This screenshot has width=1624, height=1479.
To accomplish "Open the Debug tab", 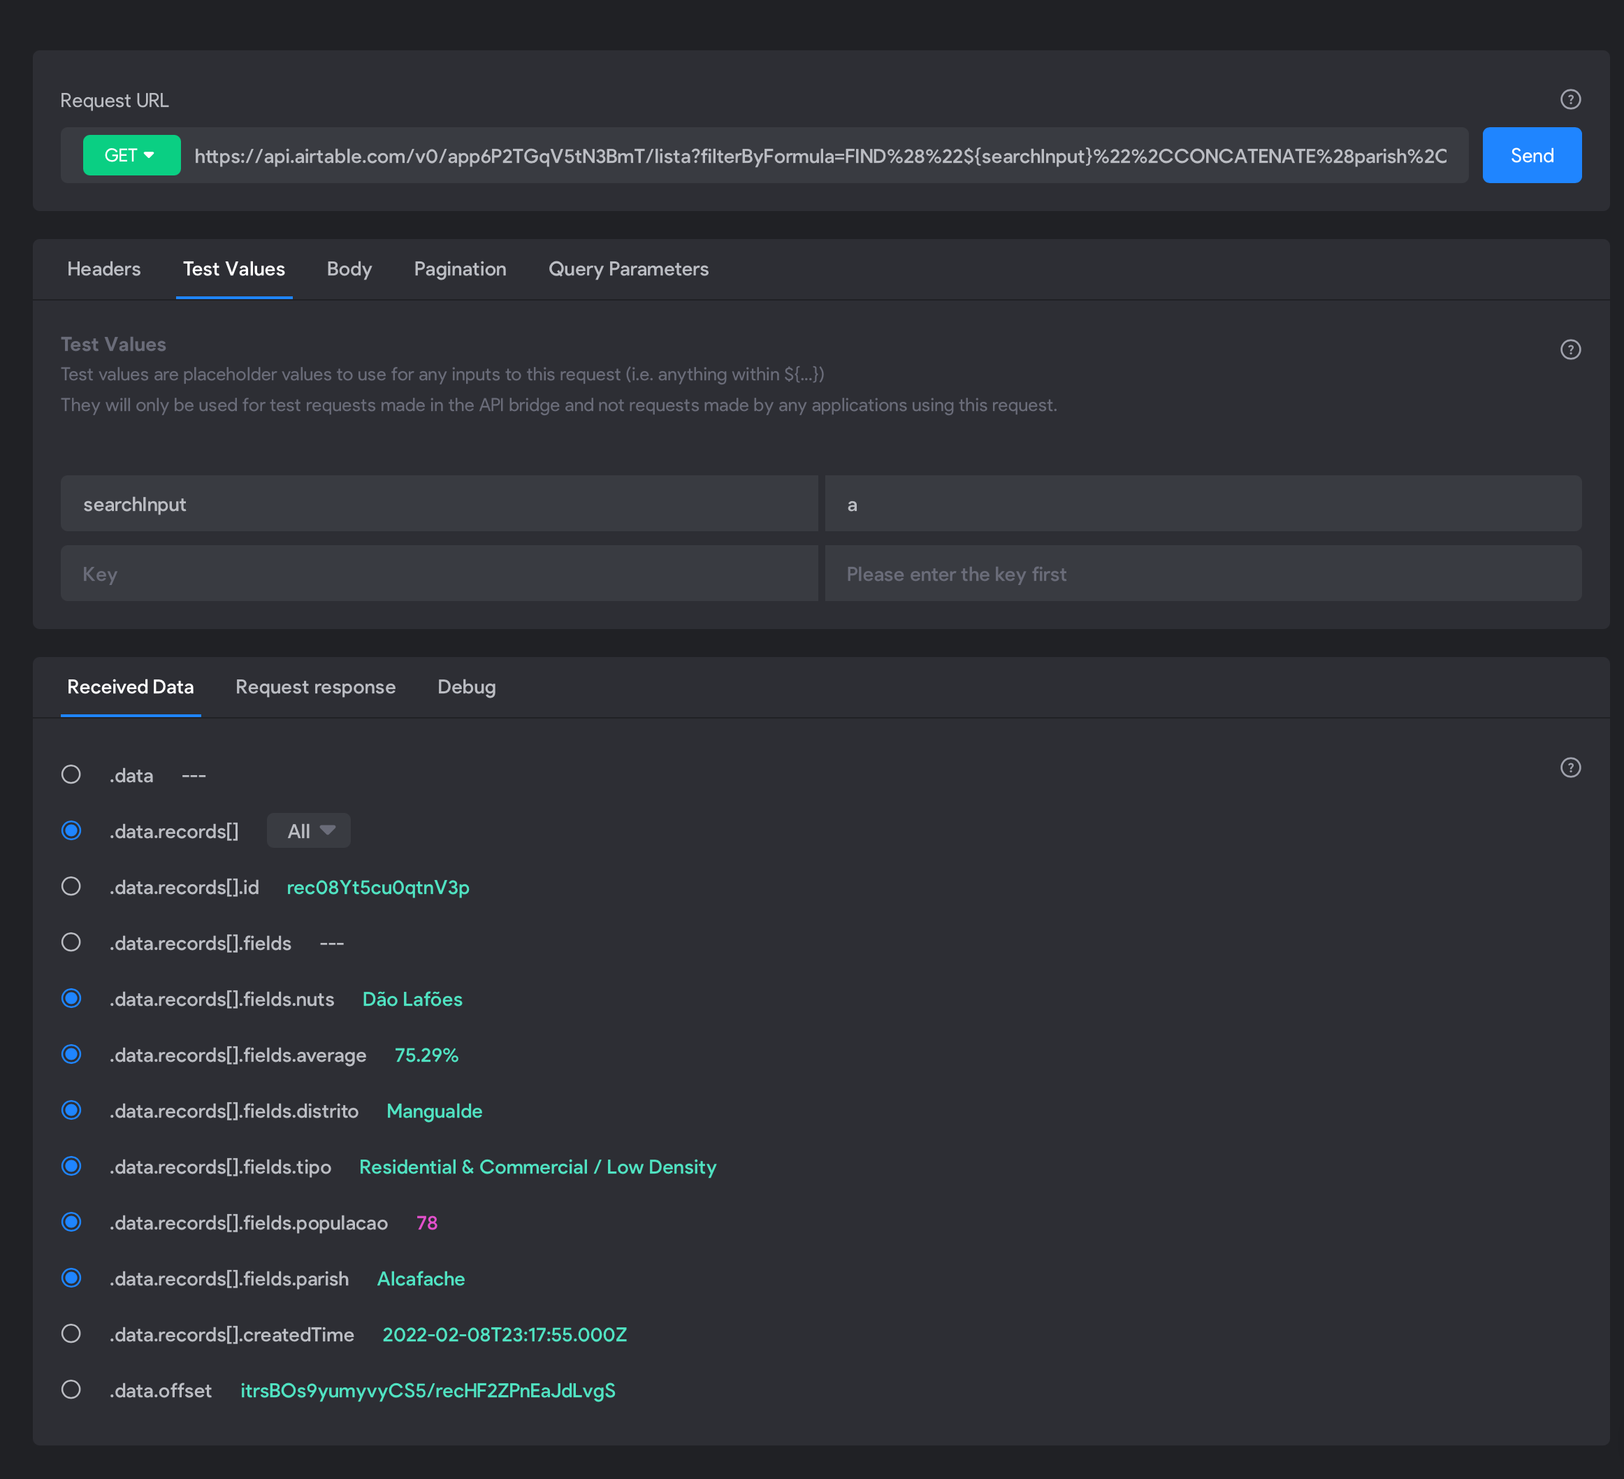I will click(x=466, y=687).
